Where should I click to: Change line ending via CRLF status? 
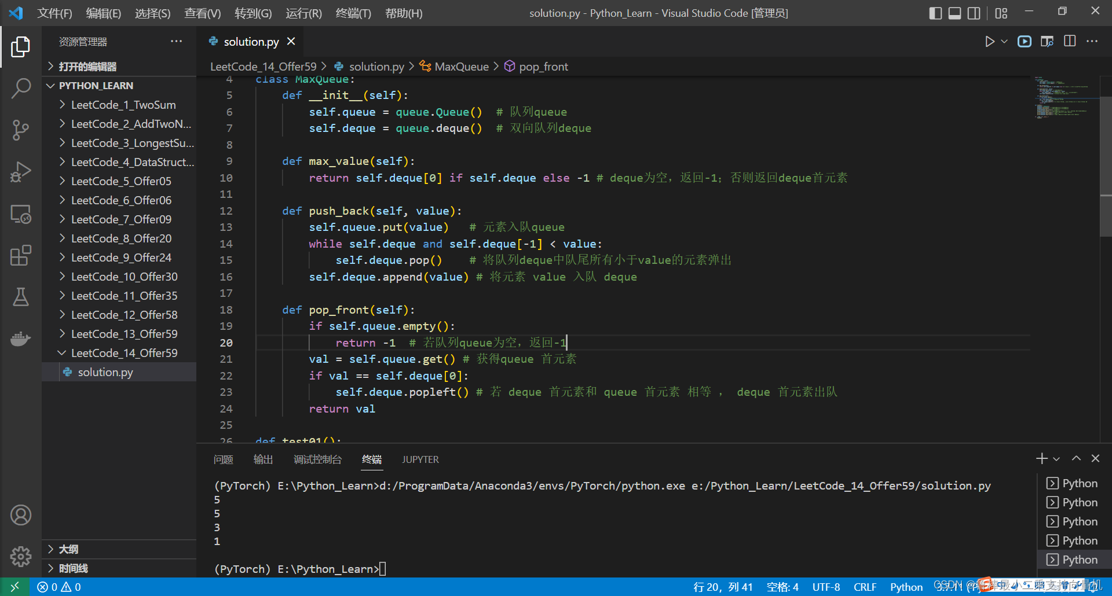coord(865,587)
